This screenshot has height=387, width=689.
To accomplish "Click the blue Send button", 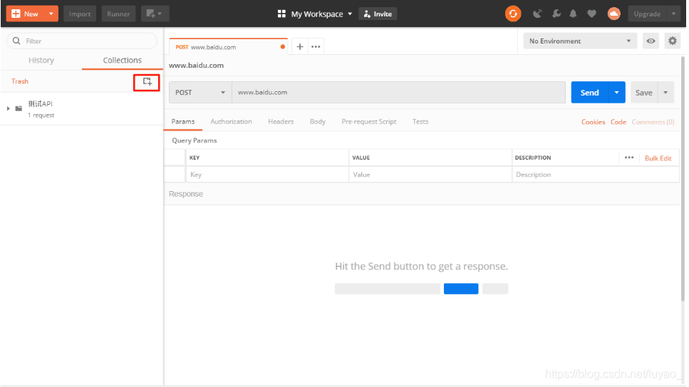I will tap(590, 93).
